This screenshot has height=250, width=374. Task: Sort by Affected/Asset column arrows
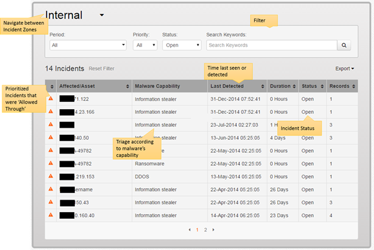pos(126,86)
